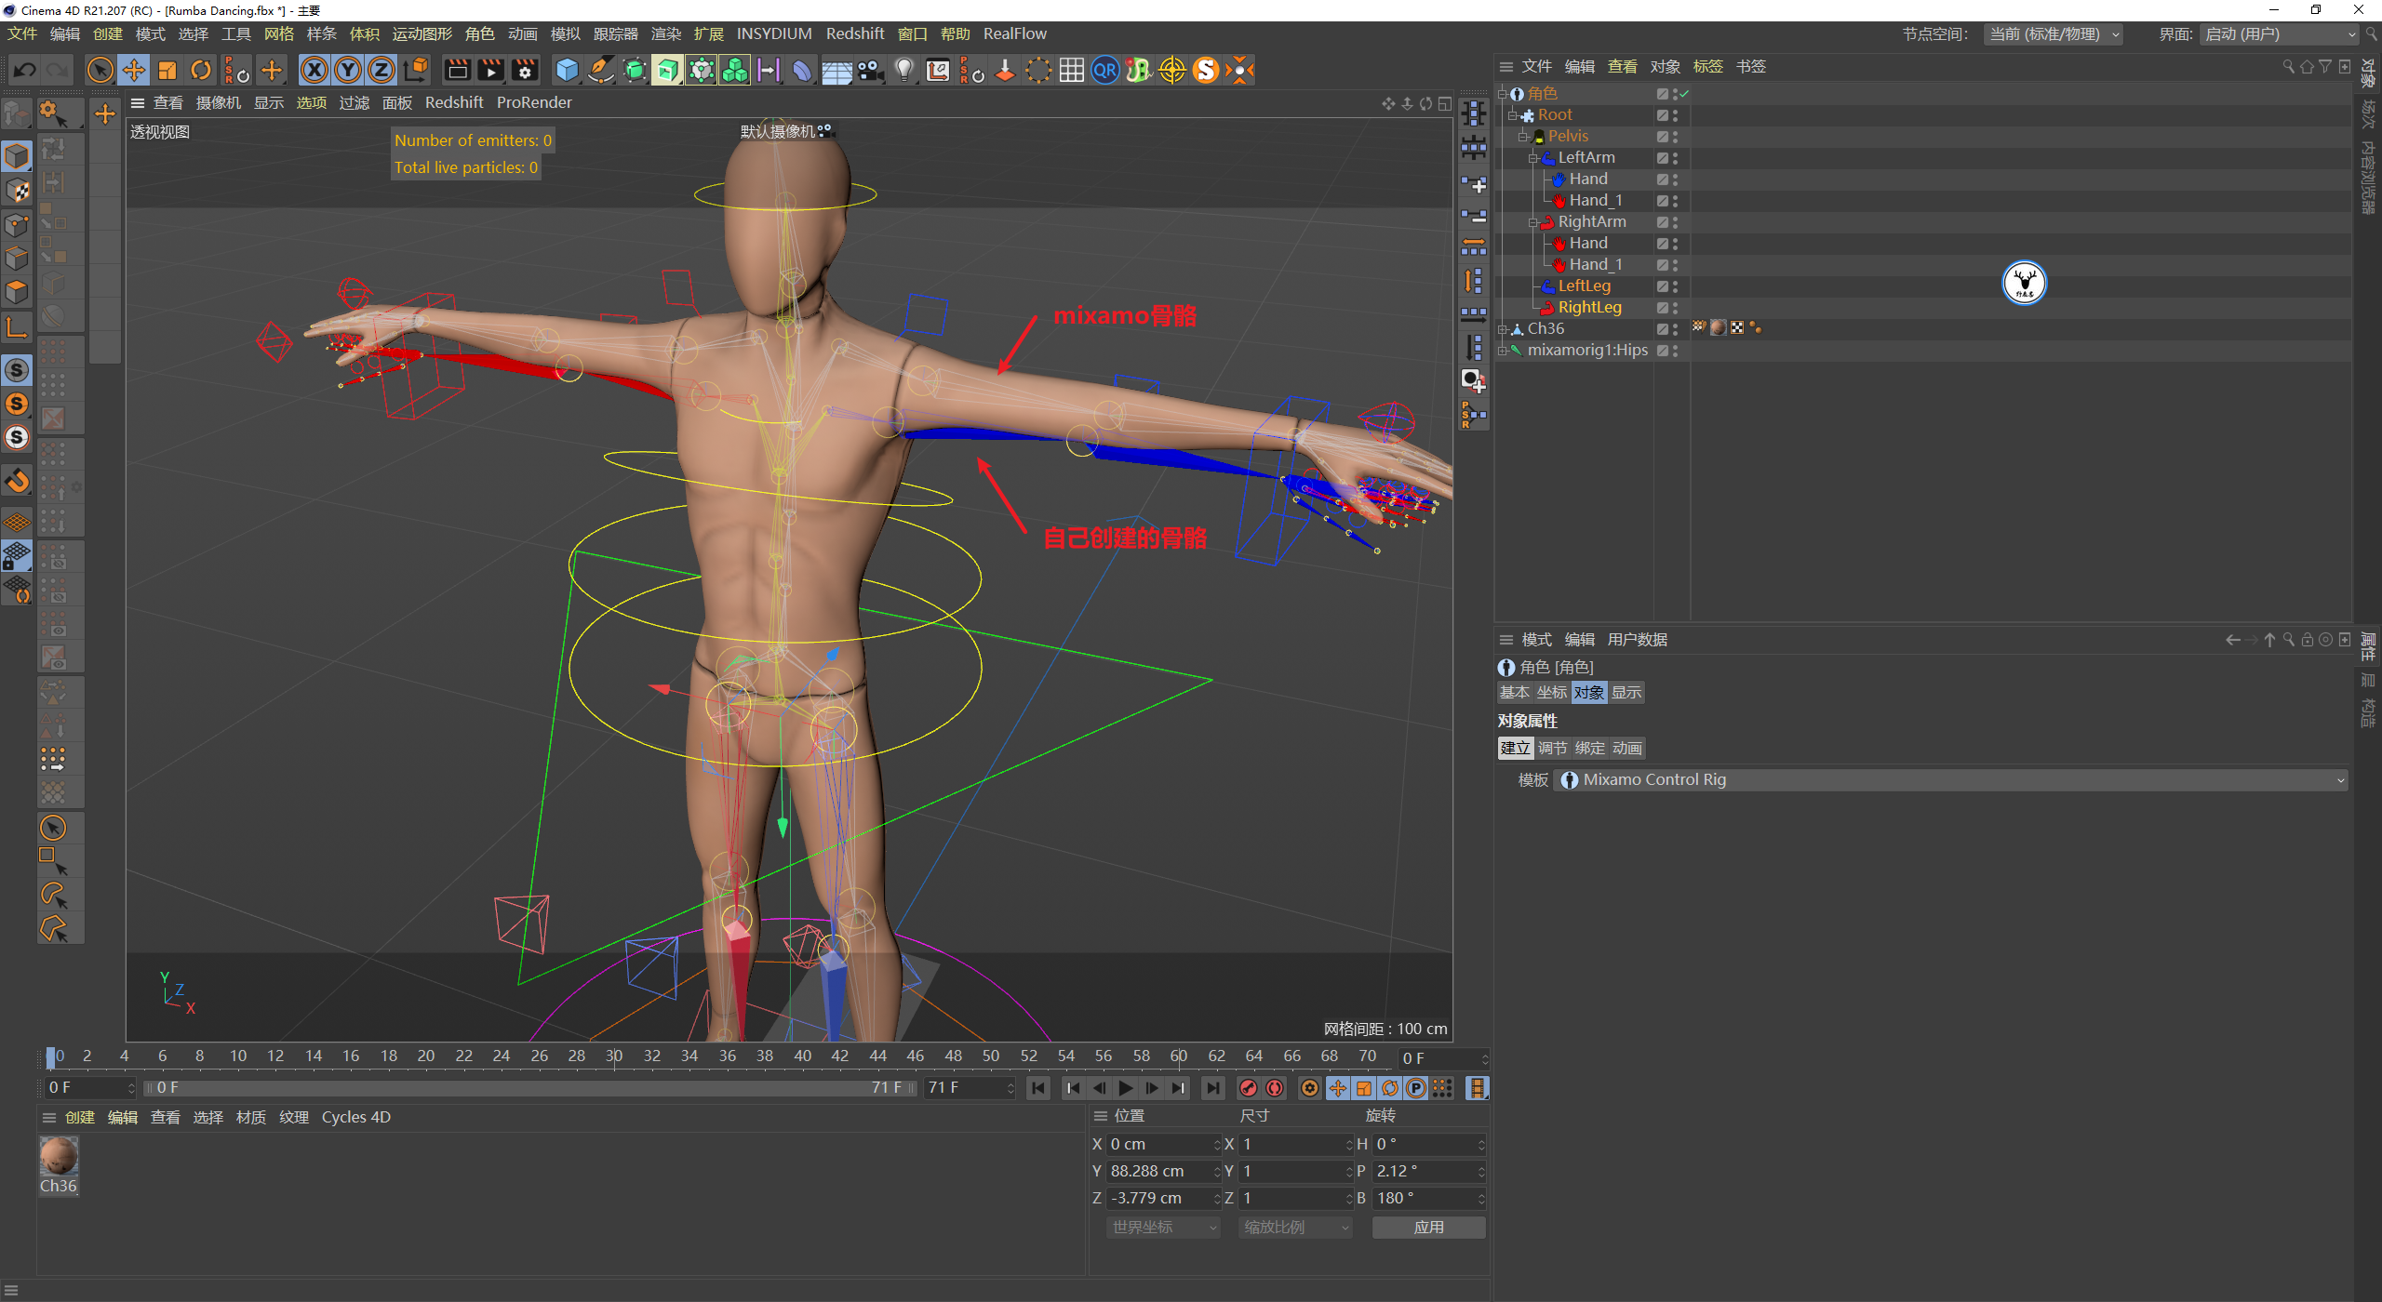Toggle the X axis lock
Viewport: 2382px width, 1302px height.
click(x=314, y=70)
